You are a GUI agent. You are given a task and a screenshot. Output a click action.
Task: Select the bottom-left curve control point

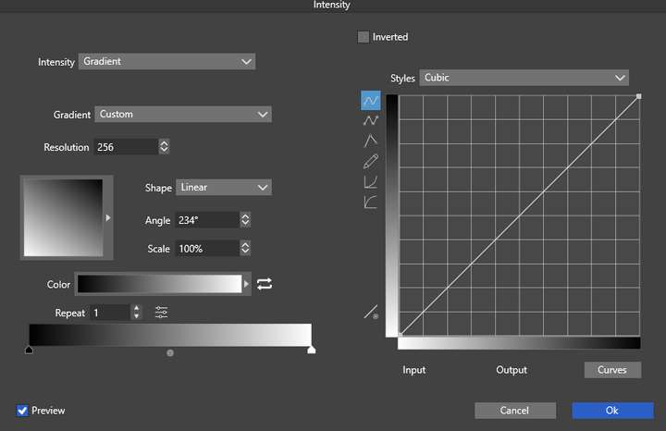point(401,335)
